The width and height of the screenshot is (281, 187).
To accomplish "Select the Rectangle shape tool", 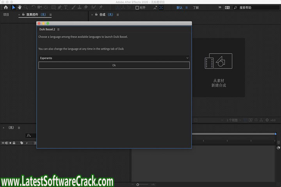I will point(53,7).
